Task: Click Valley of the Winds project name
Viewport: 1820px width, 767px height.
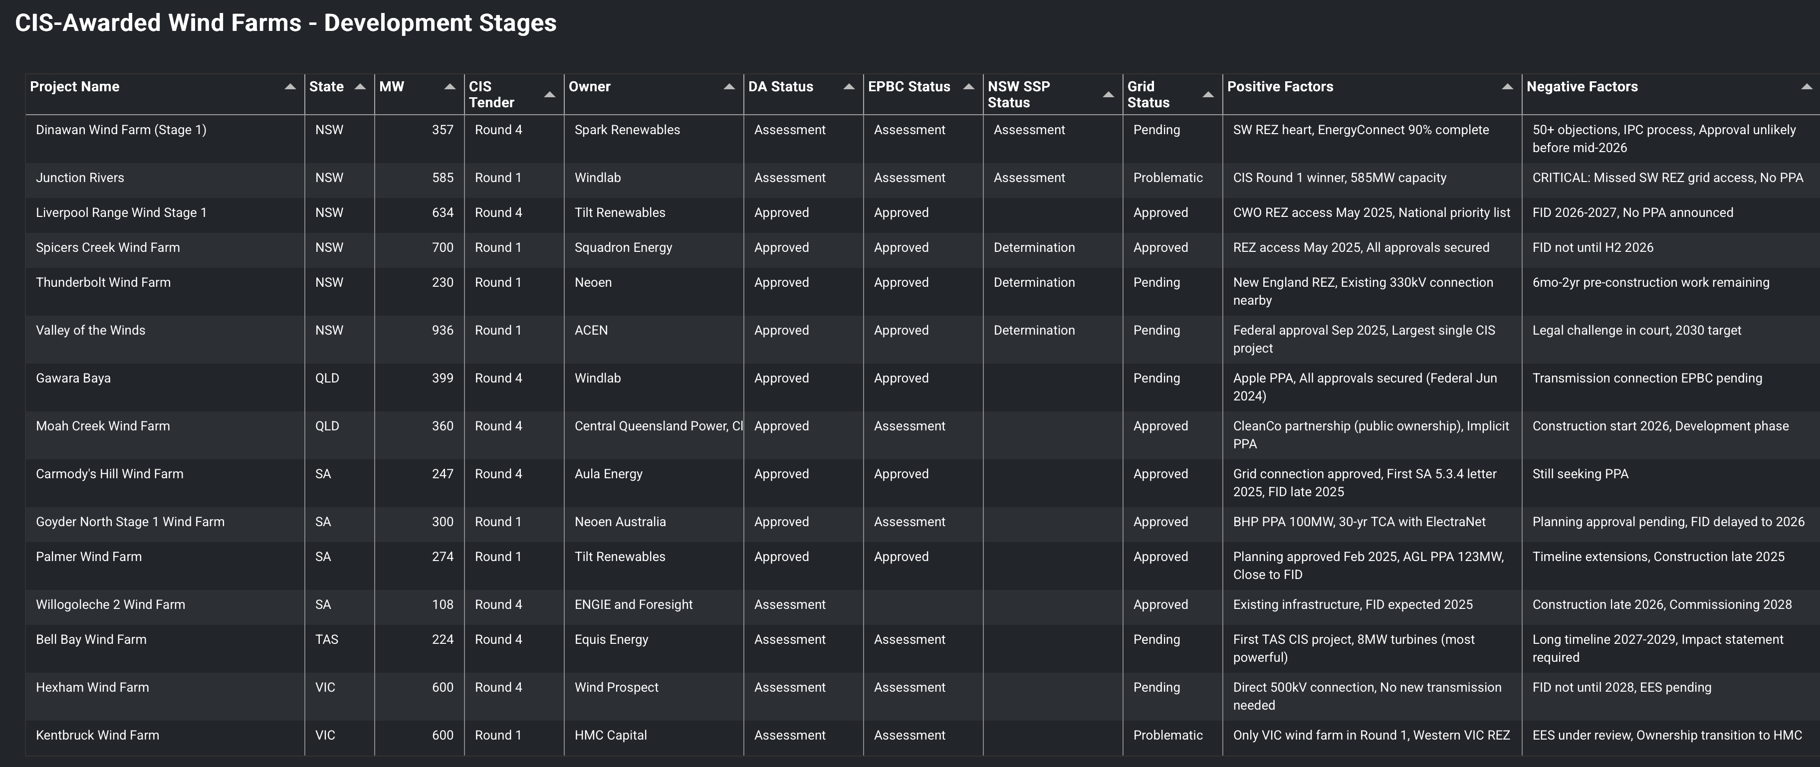Action: 90,331
